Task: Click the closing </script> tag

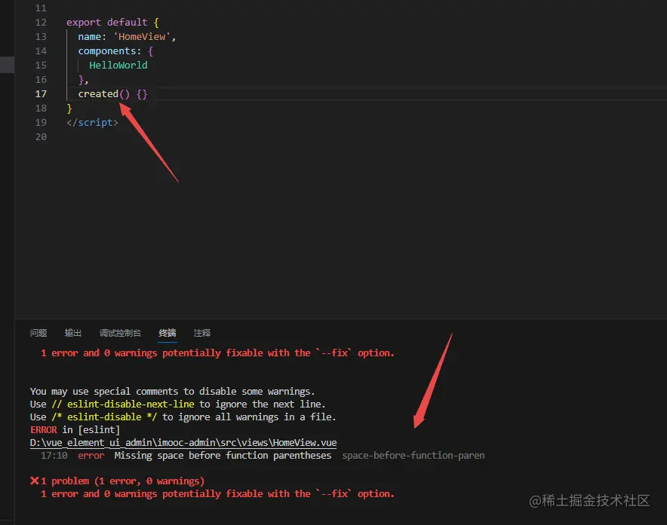Action: (x=92, y=122)
